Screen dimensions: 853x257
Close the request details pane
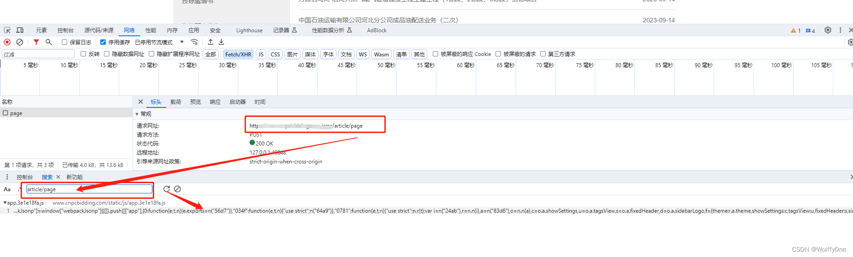[x=141, y=102]
